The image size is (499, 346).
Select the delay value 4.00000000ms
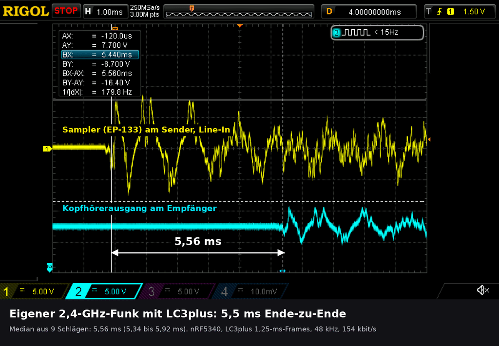[375, 12]
